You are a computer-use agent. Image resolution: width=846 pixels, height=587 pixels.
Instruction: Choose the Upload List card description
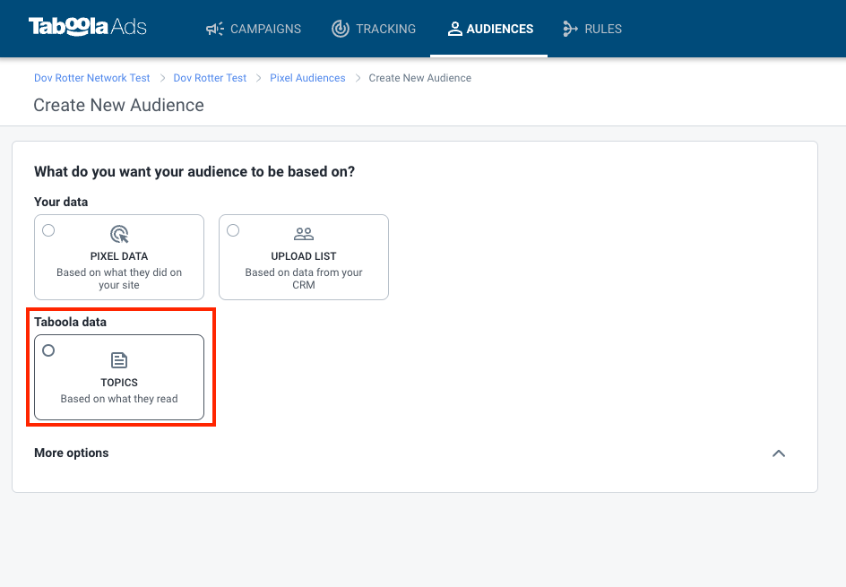[x=304, y=279]
